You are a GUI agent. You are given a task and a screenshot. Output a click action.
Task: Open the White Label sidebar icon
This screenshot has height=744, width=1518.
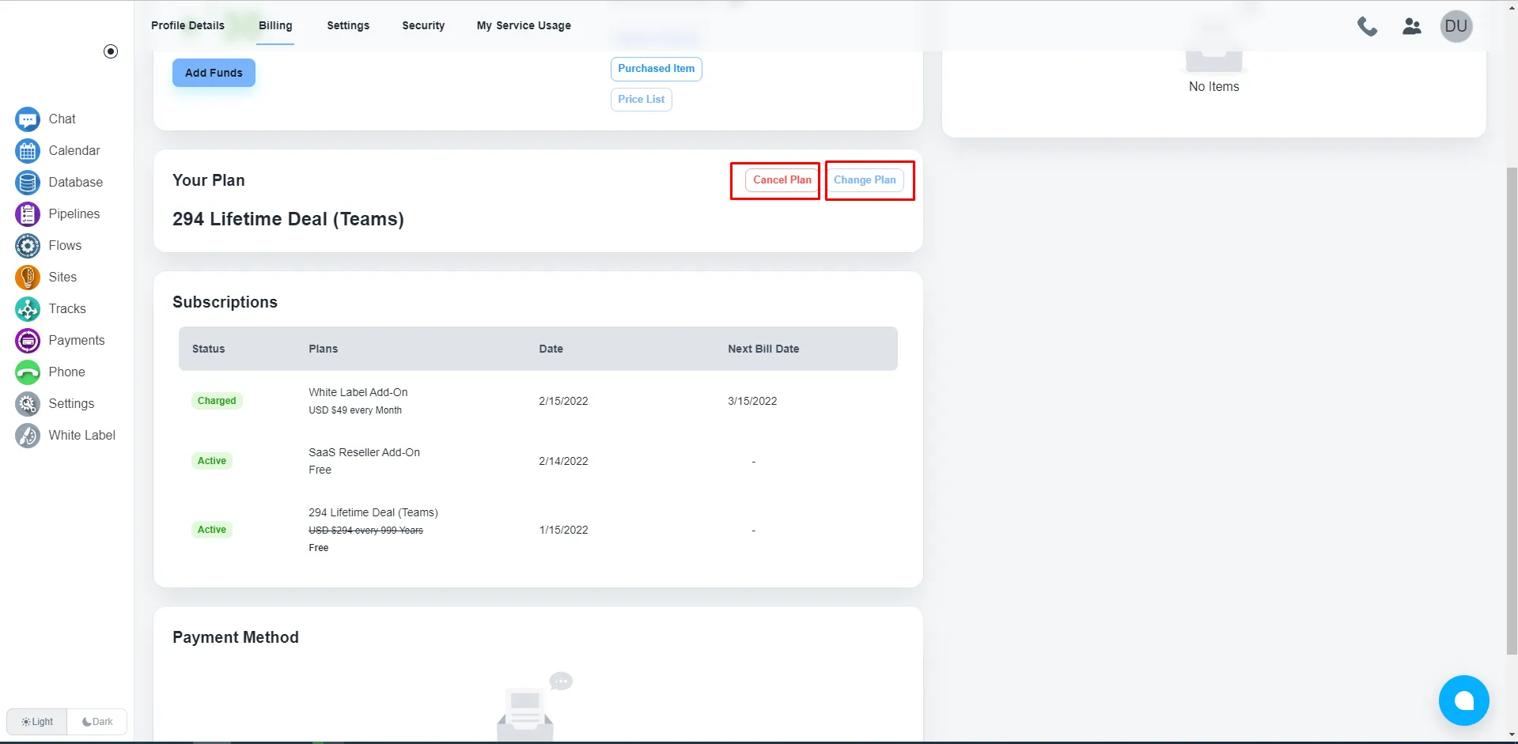pos(28,436)
